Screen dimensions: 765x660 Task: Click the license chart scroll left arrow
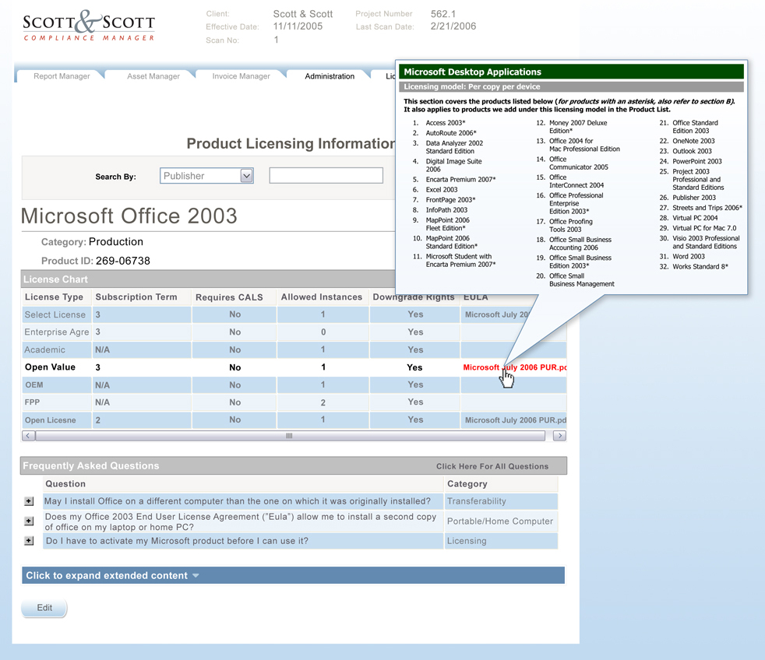click(28, 436)
